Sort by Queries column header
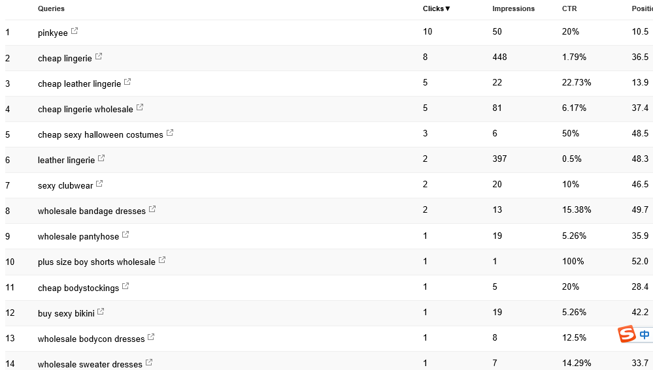This screenshot has width=653, height=370. (51, 8)
